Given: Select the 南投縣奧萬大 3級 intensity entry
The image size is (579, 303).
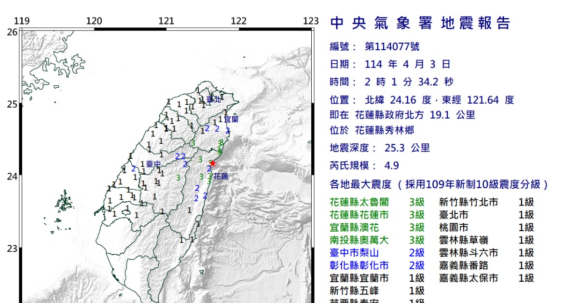Looking at the screenshot, I should 377,240.
